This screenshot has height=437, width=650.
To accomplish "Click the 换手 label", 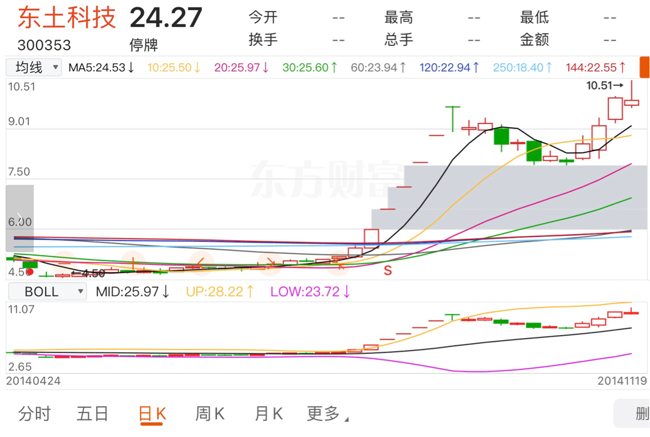I will point(263,40).
